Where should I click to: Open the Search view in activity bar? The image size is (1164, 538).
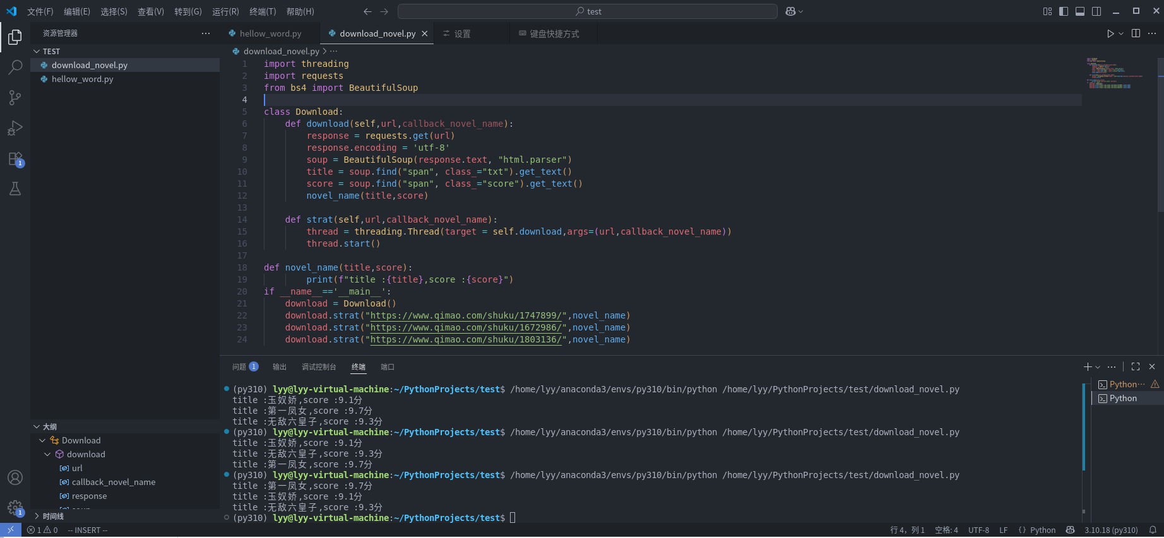coord(15,67)
